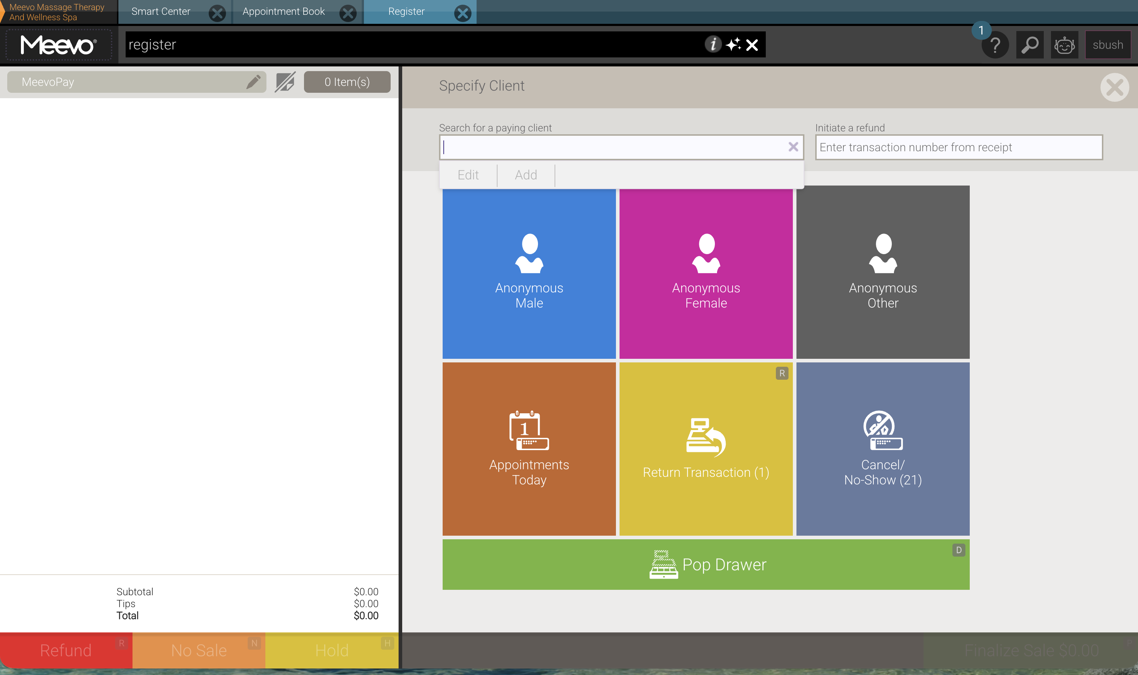Click the Add client option
Viewport: 1138px width, 675px height.
pyautogui.click(x=526, y=175)
